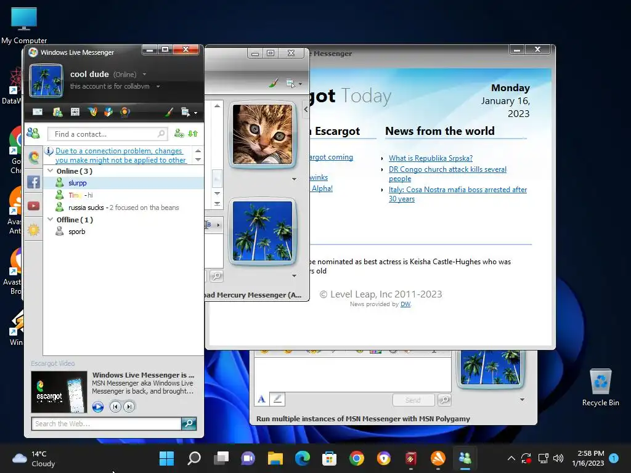Open File Explorer from the taskbar
Screen dimensions: 631x473
275,458
